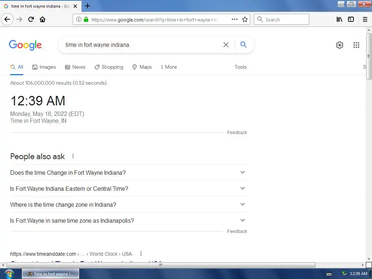
Task: Click 'Monday, May 16, 2022 (EDT)' text
Action: pos(47,114)
